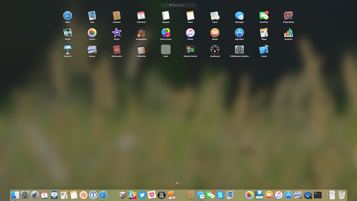Screen dimensions: 357x201
Task: Open Calendar from the Dock
Action: pos(44,195)
